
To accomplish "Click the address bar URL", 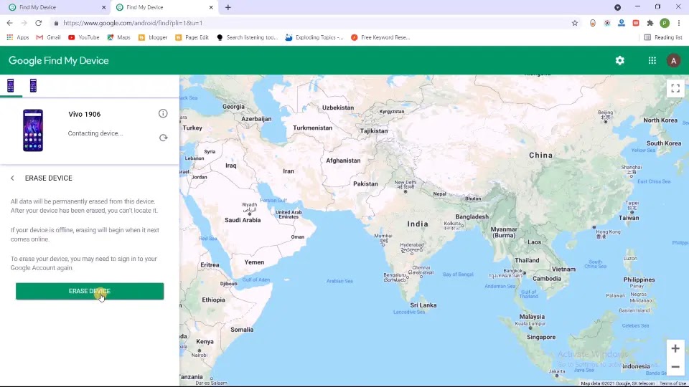I will tap(133, 23).
